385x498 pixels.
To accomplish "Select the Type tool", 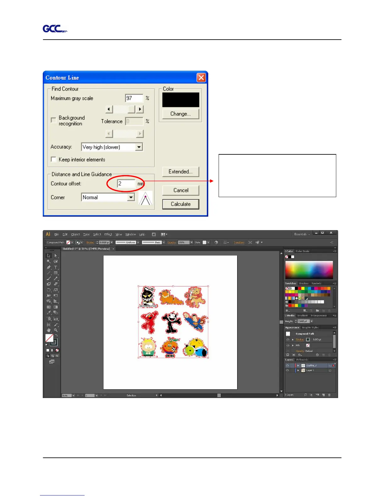I will (x=56, y=267).
